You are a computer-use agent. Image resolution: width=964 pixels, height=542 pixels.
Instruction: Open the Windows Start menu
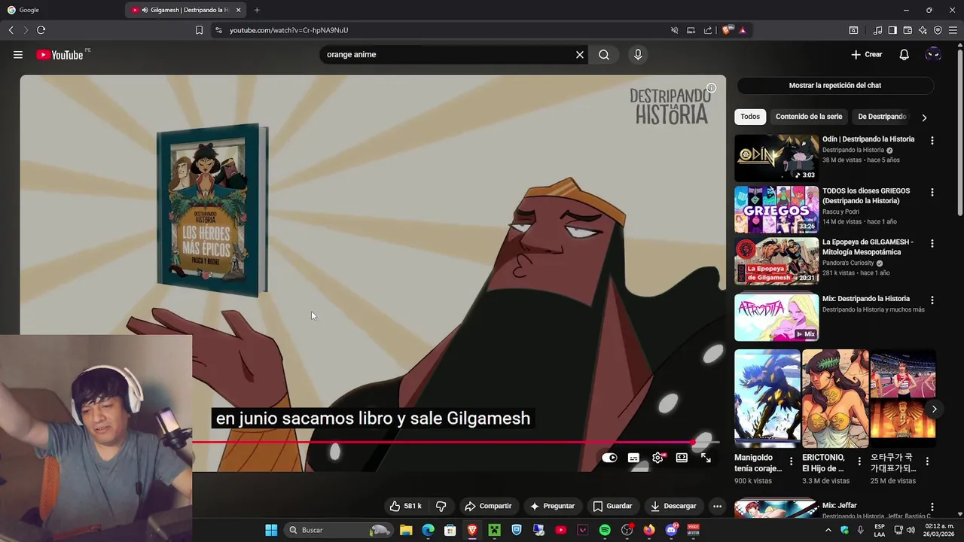pyautogui.click(x=271, y=530)
